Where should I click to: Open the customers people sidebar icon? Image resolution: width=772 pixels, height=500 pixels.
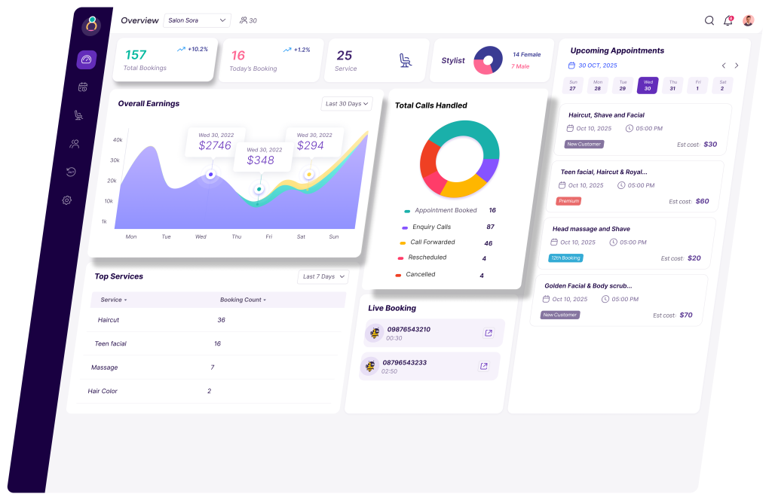[x=75, y=143]
